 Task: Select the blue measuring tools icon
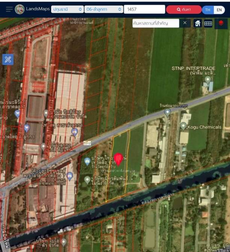8,60
